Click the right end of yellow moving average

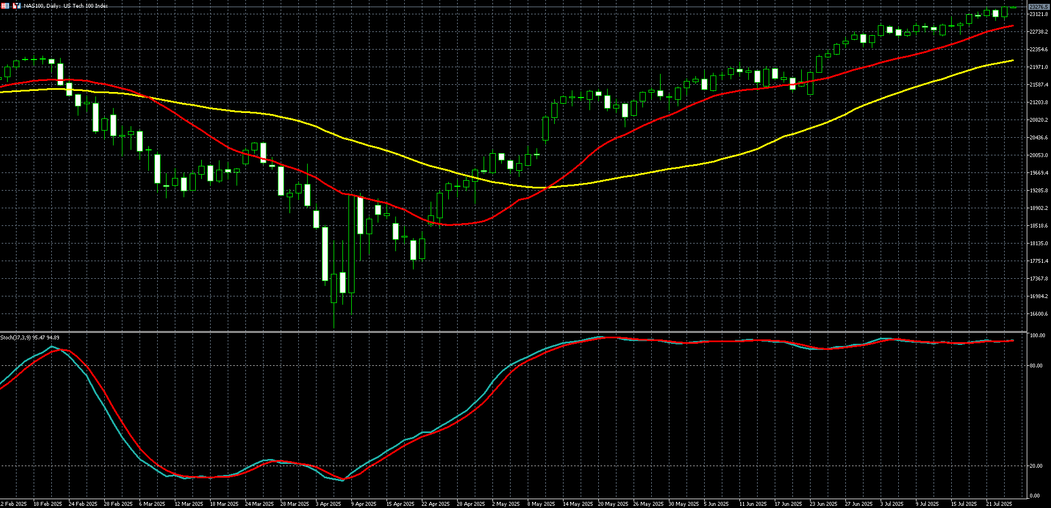pos(1013,61)
